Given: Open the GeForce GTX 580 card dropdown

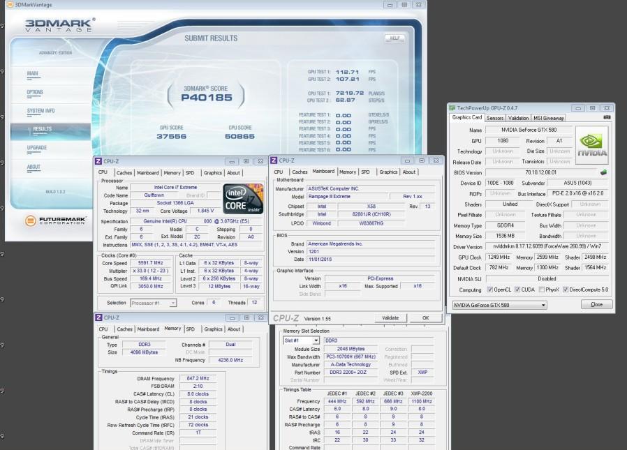Looking at the screenshot, I should pyautogui.click(x=499, y=305).
